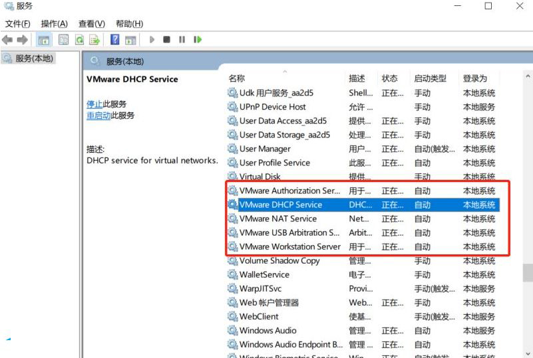
Task: Click the Restart service toolbar icon
Action: [198, 40]
